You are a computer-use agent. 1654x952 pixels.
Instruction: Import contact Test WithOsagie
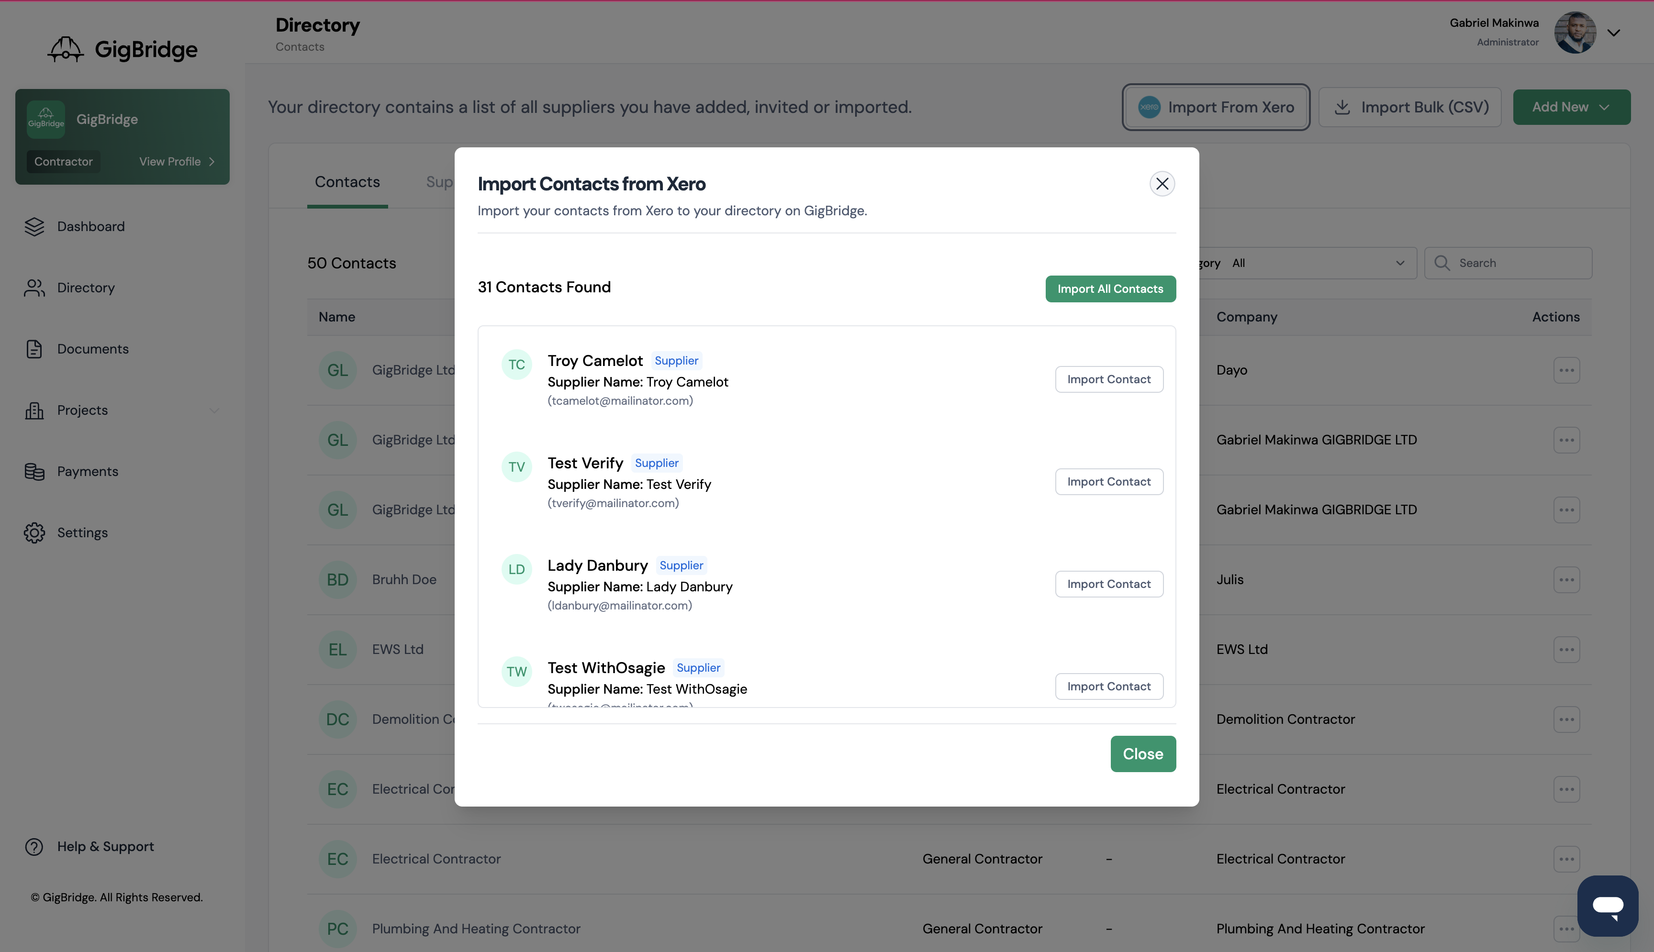click(x=1108, y=686)
